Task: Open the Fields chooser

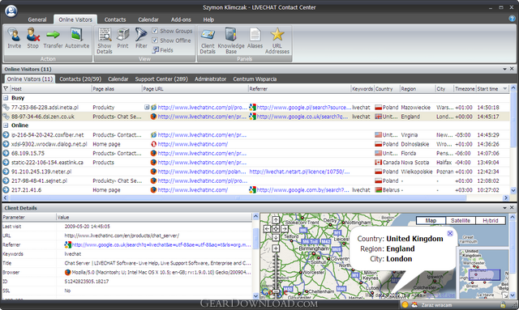Action: pos(162,50)
